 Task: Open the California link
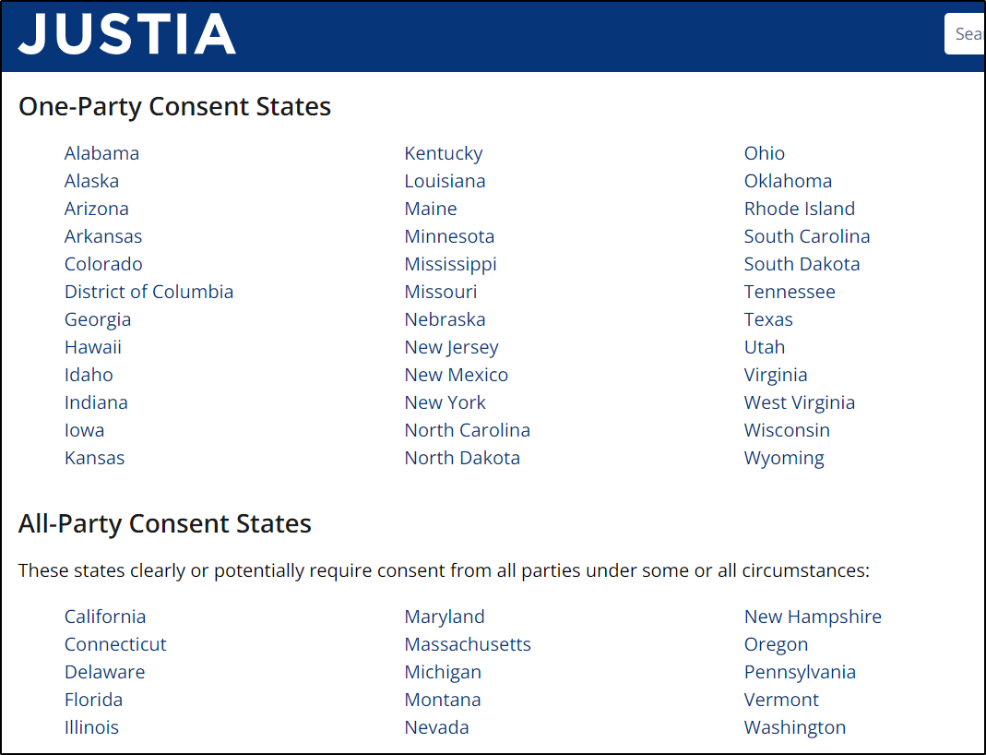tap(105, 616)
